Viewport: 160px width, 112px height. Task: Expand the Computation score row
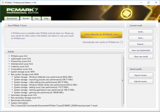[x=9, y=69]
